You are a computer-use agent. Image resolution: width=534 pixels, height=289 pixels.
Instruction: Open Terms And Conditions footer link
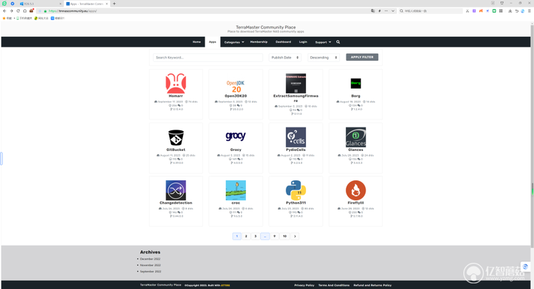(334, 285)
